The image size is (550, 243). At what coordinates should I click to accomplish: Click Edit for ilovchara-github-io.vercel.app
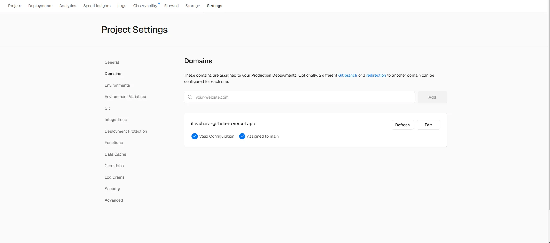[428, 125]
